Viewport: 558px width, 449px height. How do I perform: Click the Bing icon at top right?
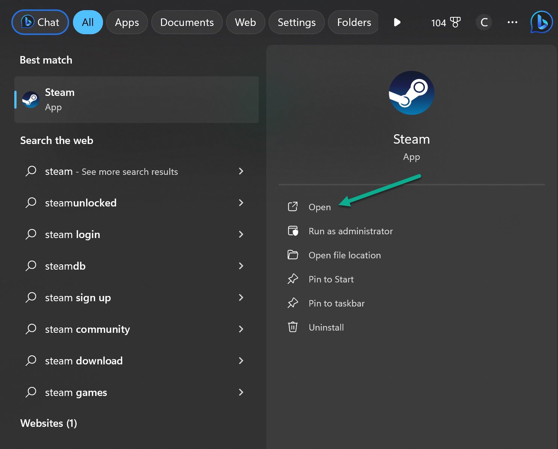click(541, 22)
